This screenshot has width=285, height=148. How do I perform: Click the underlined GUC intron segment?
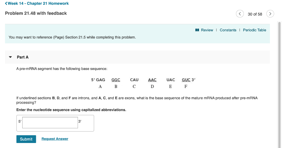pyautogui.click(x=186, y=80)
